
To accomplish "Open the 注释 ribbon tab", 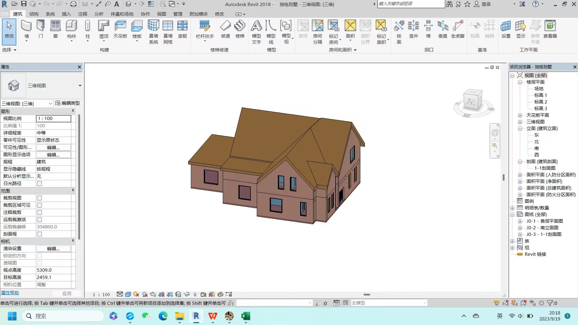I will [x=82, y=14].
